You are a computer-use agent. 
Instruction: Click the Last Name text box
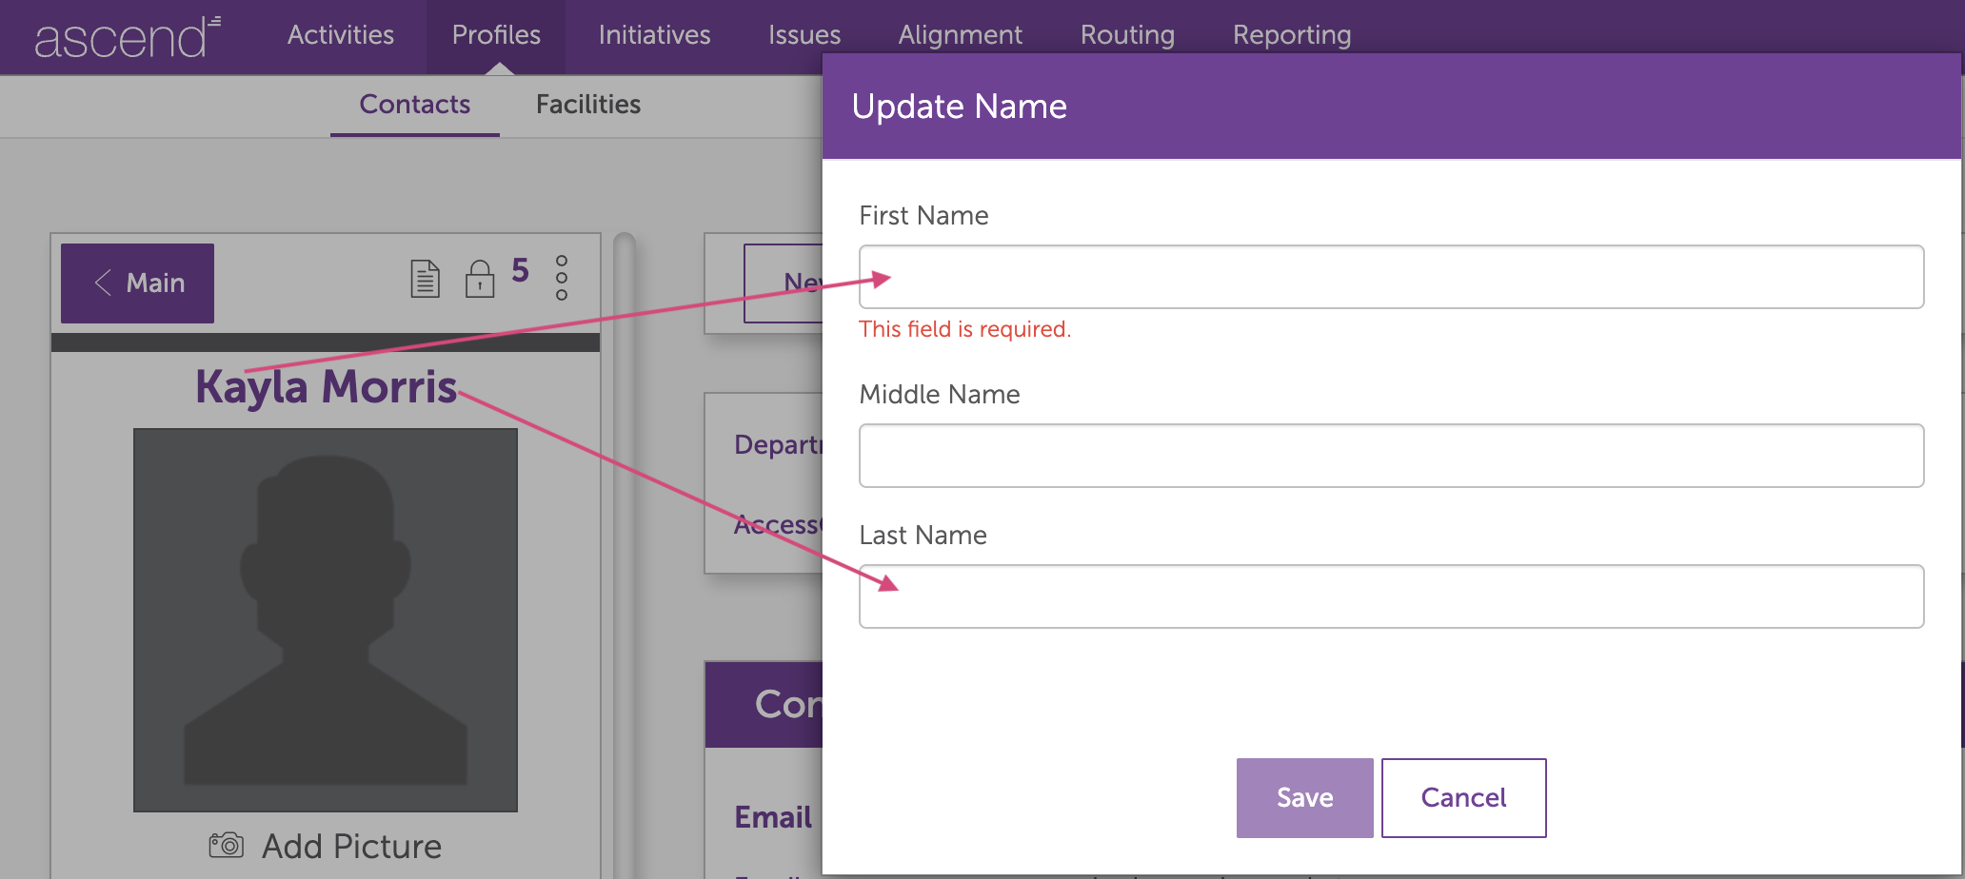[x=1390, y=596]
